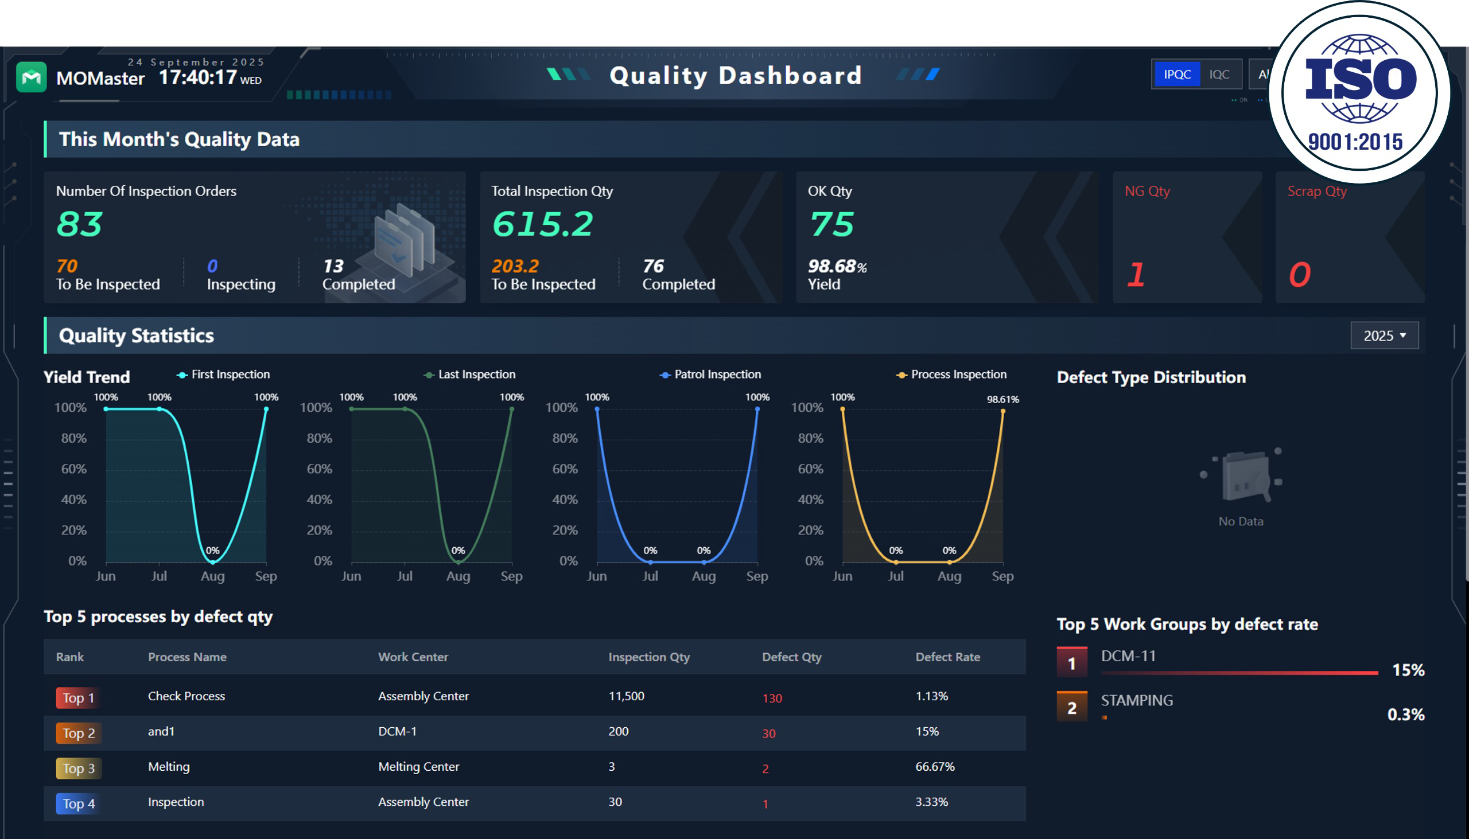Click rank 2 badge for STAMPING
This screenshot has height=839, width=1469.
click(x=1072, y=707)
